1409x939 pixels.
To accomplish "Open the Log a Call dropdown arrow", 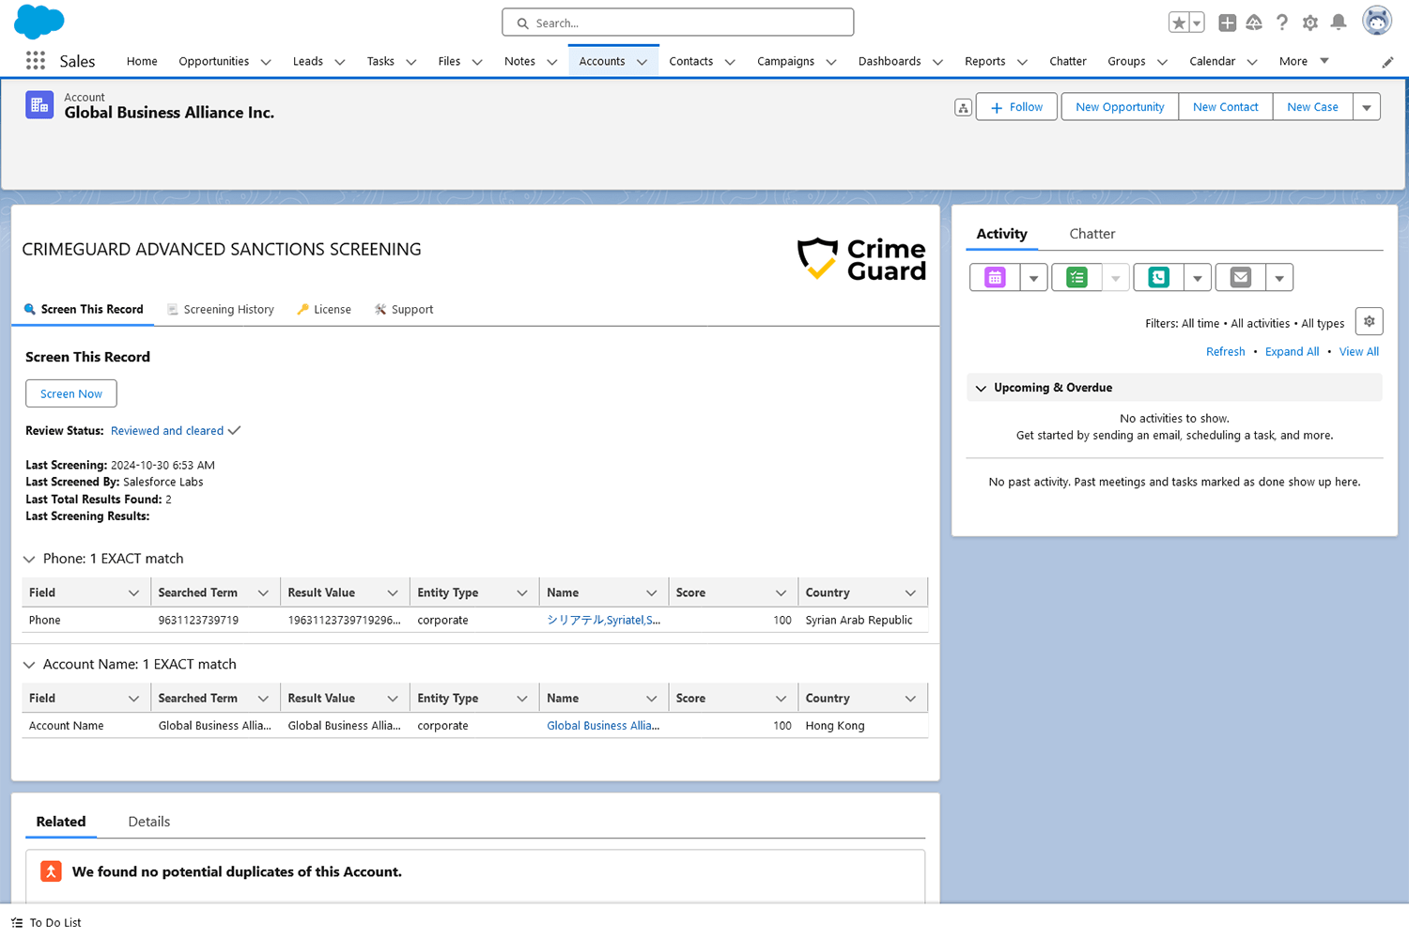I will coord(1197,278).
